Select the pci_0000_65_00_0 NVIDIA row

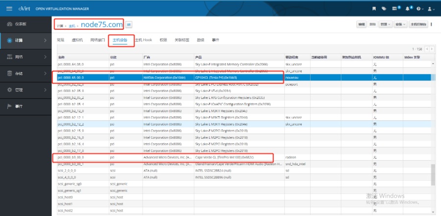point(244,77)
